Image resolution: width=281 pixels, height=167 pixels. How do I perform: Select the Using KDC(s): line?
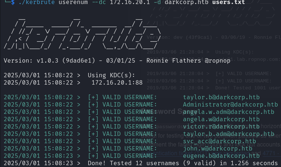tap(111, 75)
